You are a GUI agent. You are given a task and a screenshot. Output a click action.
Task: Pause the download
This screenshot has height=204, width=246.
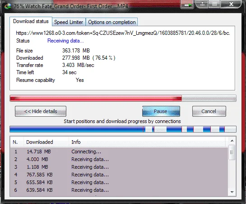pos(161,111)
